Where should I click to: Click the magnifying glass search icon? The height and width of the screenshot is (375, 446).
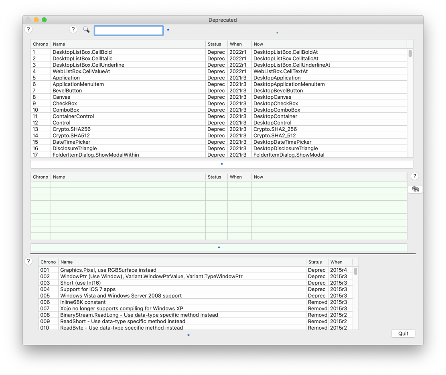tap(86, 30)
